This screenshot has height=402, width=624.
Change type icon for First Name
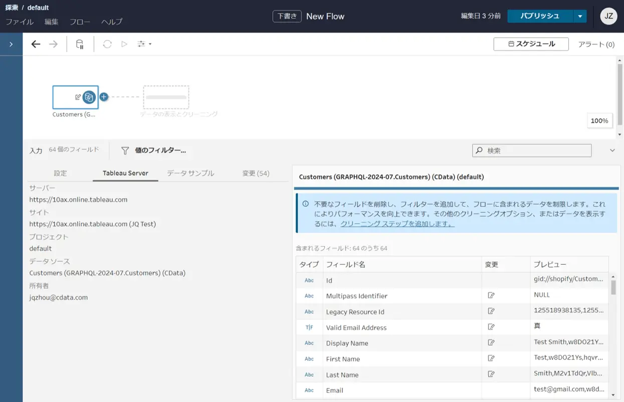[x=309, y=359]
